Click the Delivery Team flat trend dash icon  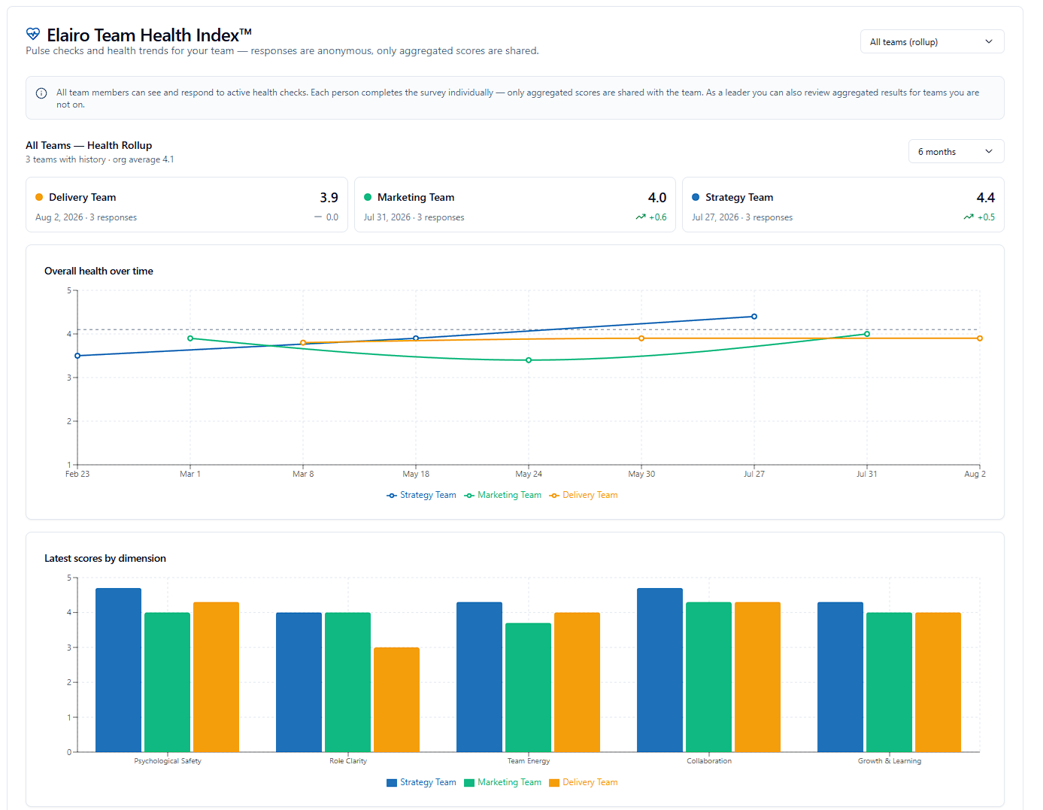click(318, 217)
